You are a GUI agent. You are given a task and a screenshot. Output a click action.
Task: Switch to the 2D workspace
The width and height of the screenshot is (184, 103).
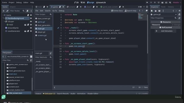[76, 3]
